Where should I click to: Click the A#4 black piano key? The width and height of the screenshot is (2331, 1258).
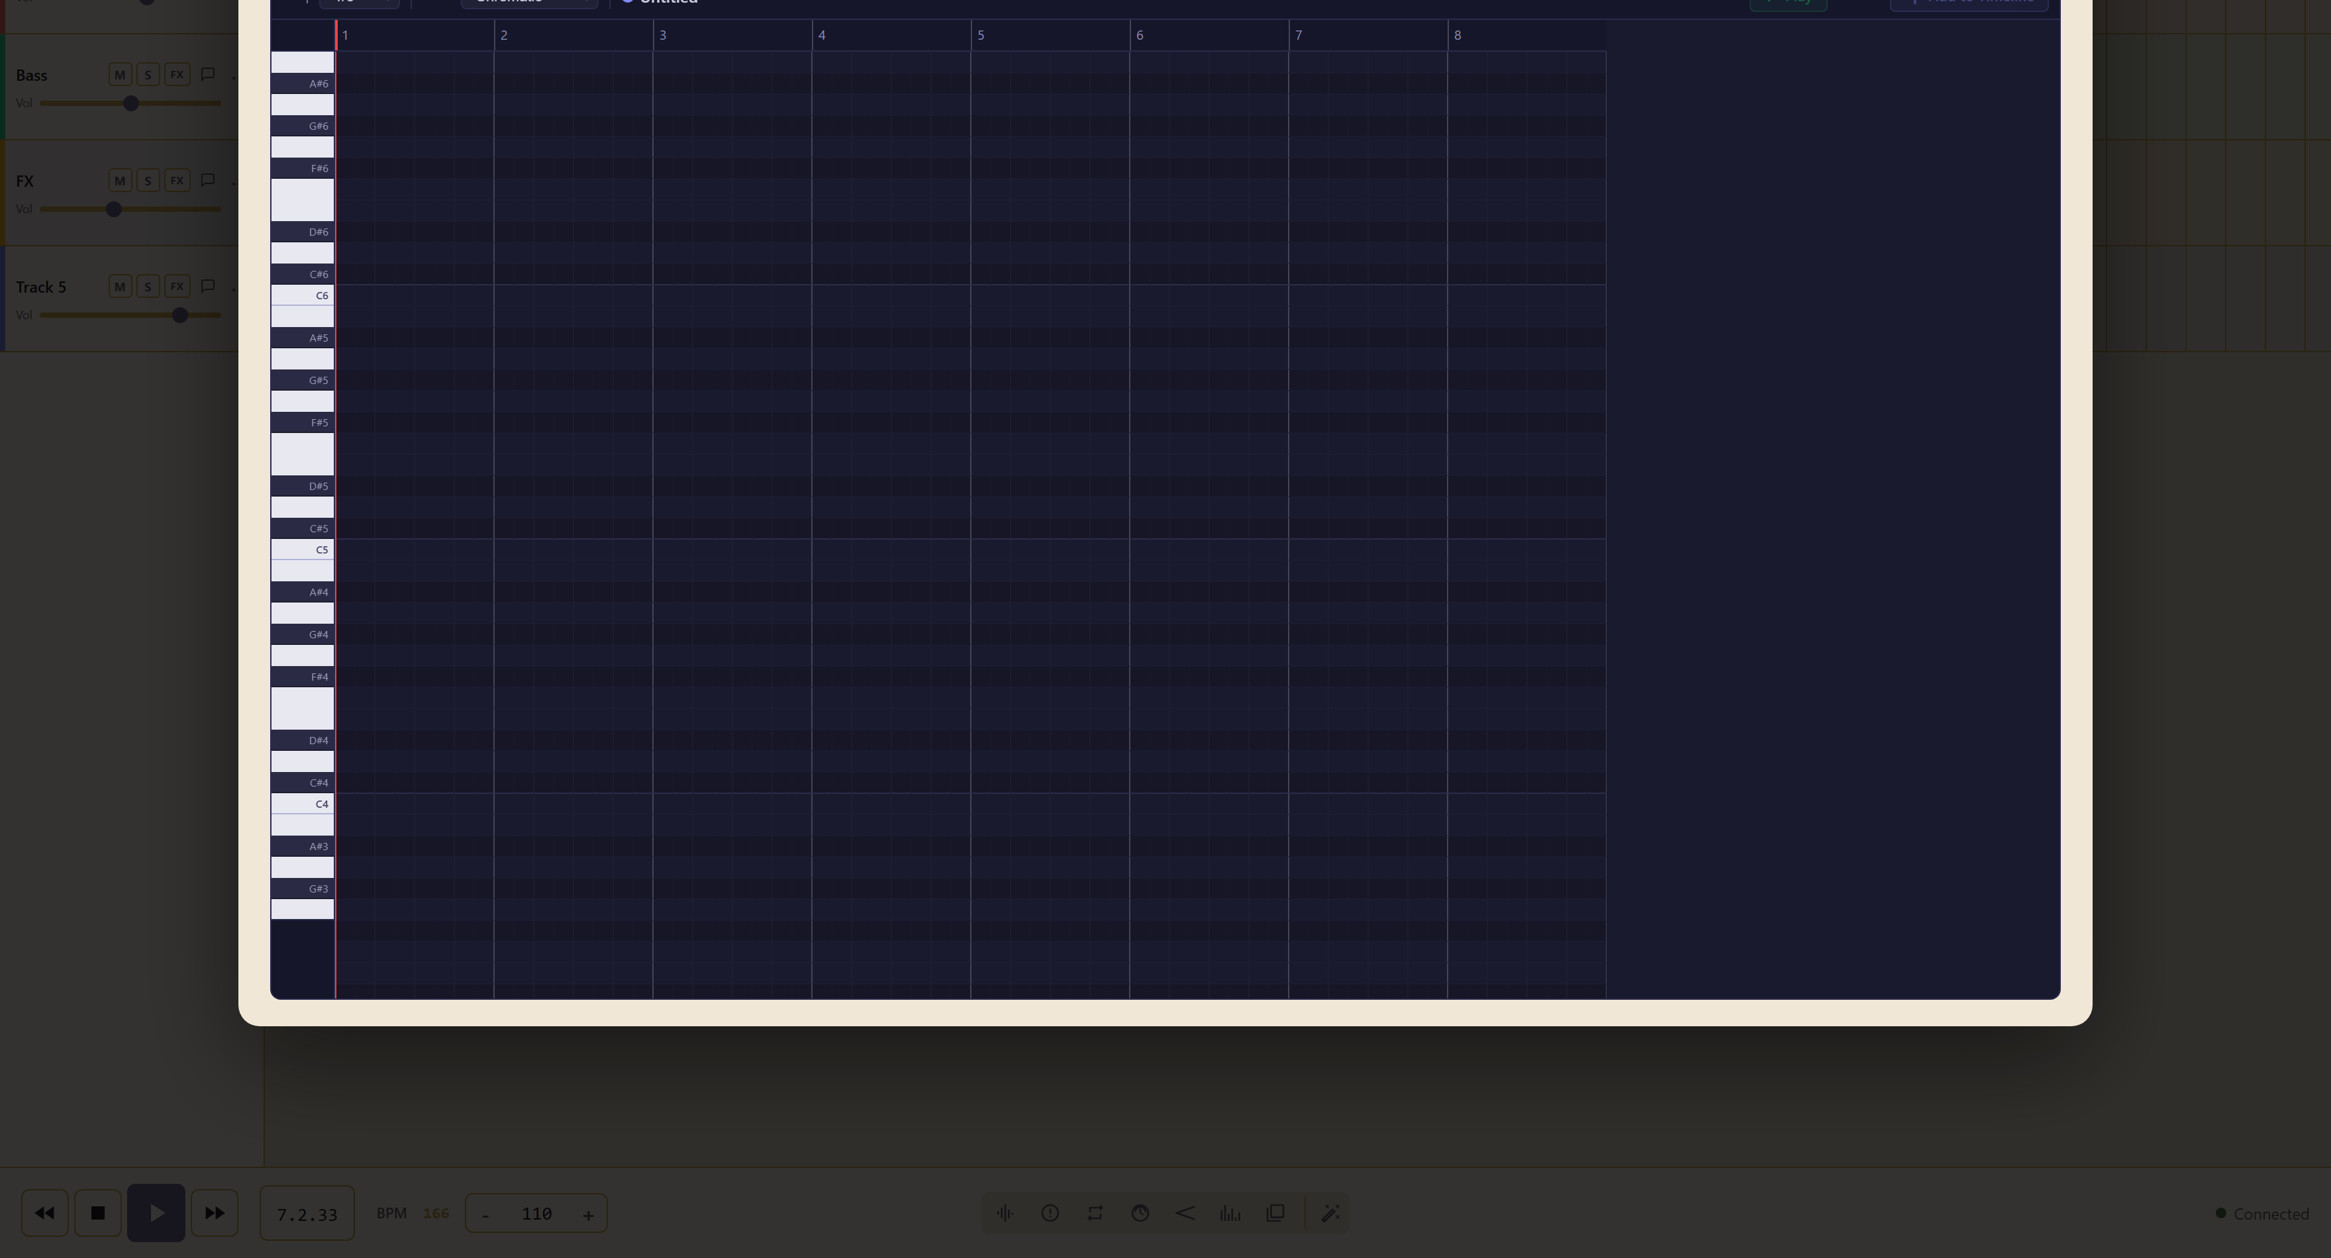click(302, 592)
